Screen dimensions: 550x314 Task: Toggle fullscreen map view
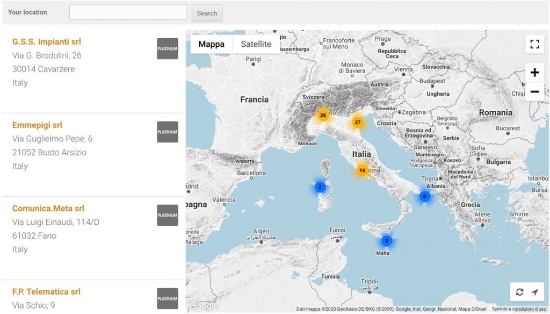(534, 45)
